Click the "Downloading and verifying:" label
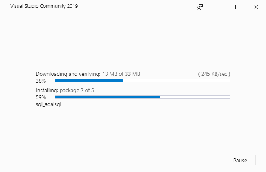 [68, 74]
